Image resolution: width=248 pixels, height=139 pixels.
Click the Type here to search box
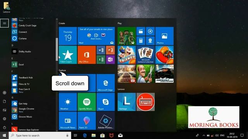pyautogui.click(x=40, y=136)
